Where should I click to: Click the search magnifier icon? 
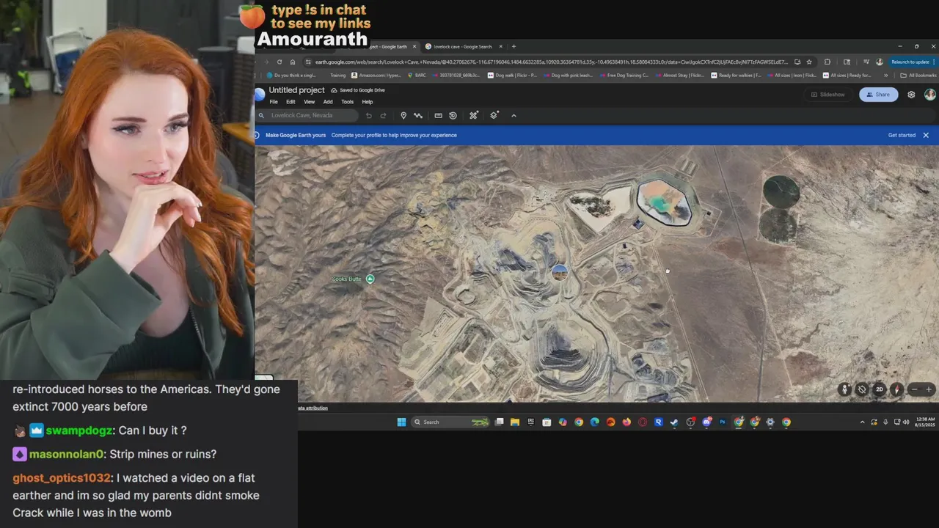pos(261,115)
